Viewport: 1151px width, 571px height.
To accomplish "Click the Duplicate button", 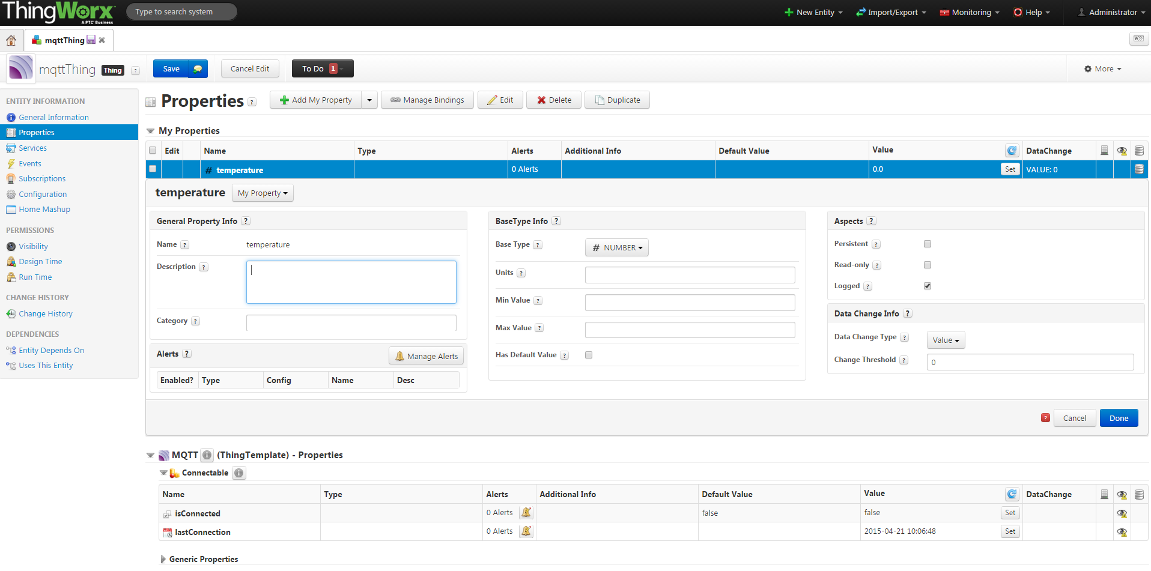I will (618, 100).
